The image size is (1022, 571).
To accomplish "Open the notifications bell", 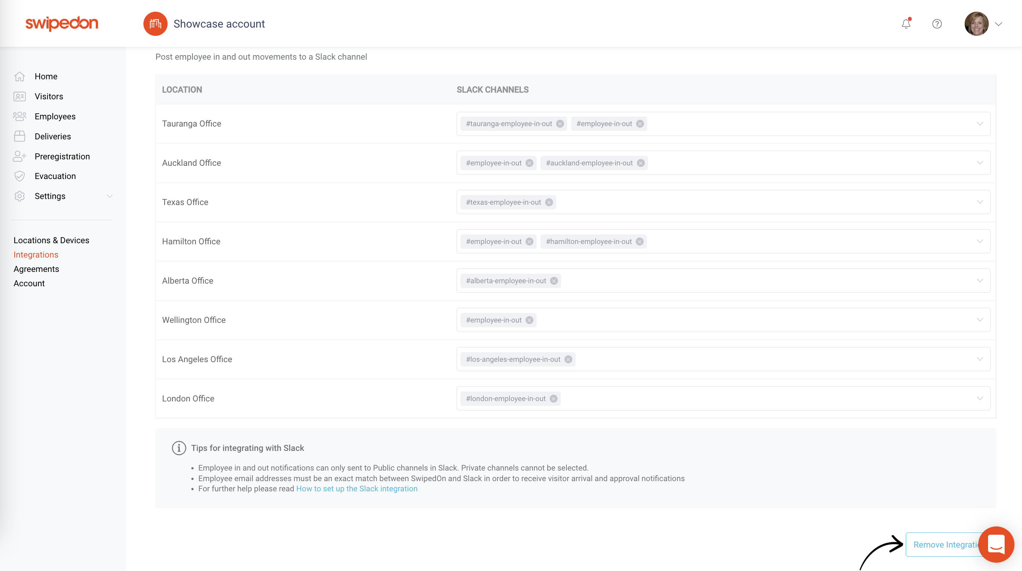I will (x=906, y=24).
